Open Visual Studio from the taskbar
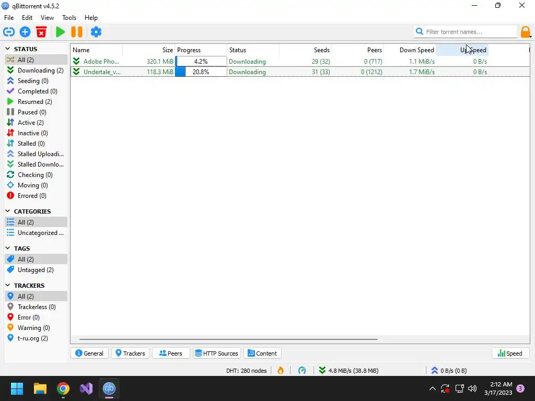Viewport: 535px width, 401px height. point(86,388)
